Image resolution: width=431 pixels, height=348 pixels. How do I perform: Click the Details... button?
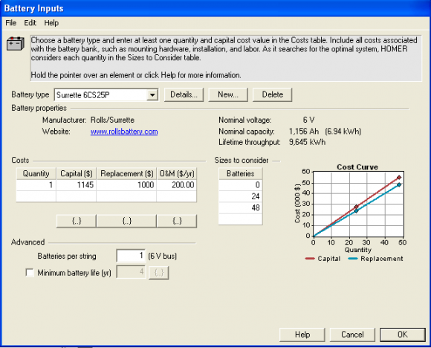click(x=184, y=94)
